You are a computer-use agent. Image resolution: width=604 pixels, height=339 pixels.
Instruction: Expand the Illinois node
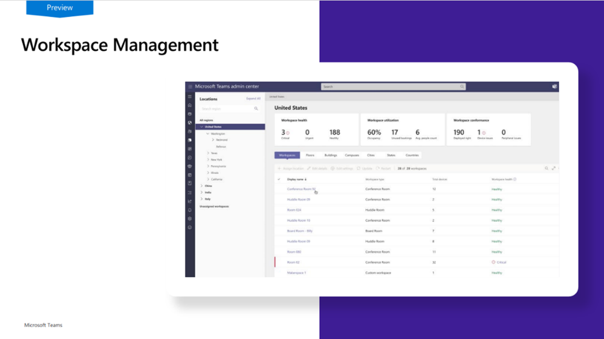point(208,173)
